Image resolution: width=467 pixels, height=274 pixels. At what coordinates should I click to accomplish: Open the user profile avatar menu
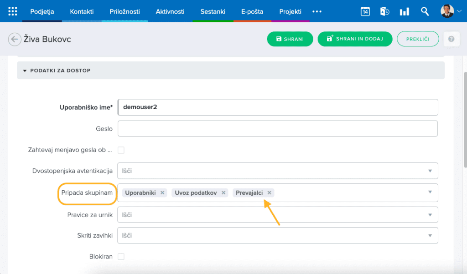(447, 11)
